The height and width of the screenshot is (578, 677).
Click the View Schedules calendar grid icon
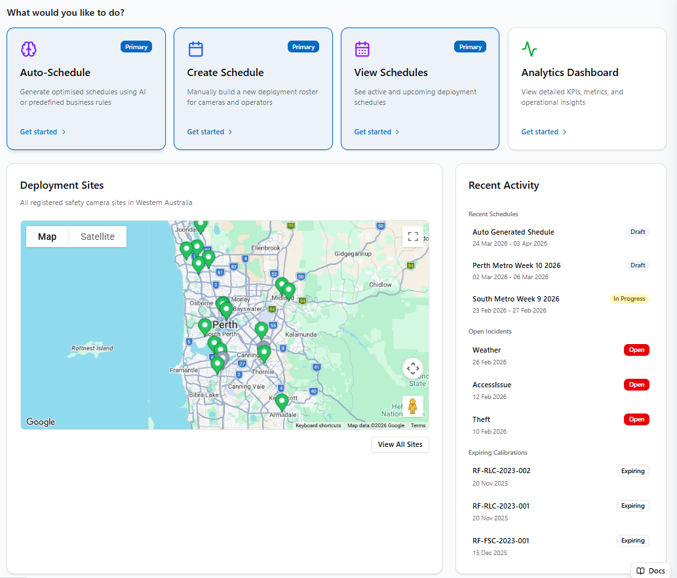(x=362, y=48)
